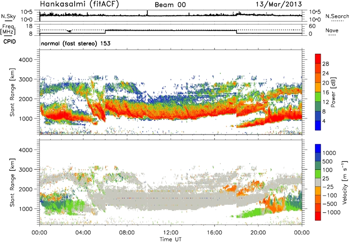Click the '-1000' velocity color bar value

click(332, 212)
